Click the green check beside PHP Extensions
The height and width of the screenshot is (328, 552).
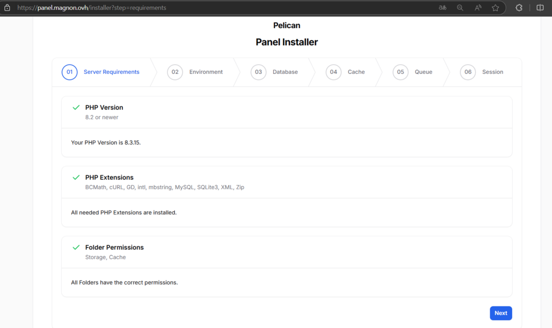[76, 178]
